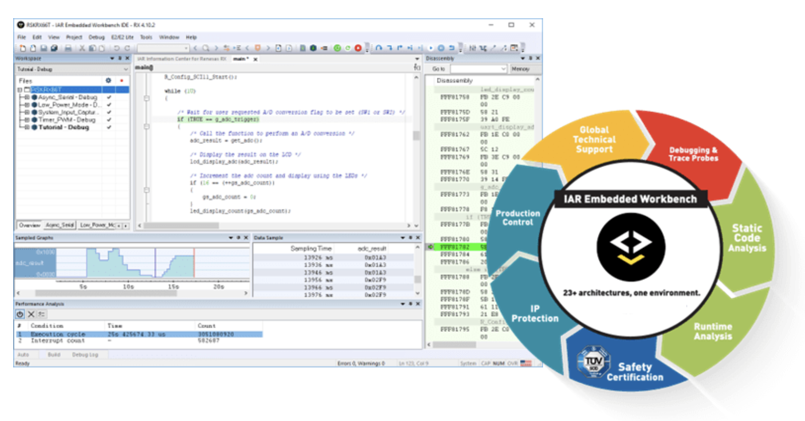Click the power icon in Performance Analysis
The width and height of the screenshot is (805, 421).
coord(20,314)
